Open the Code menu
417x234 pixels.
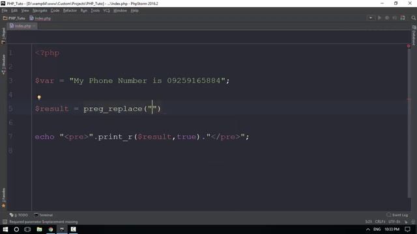pyautogui.click(x=55, y=10)
